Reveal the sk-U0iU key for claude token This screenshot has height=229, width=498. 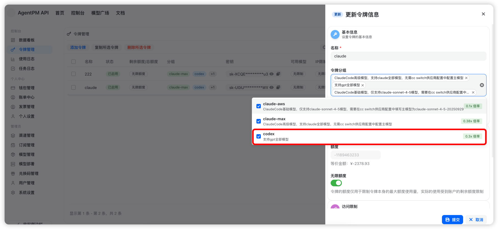pos(272,87)
